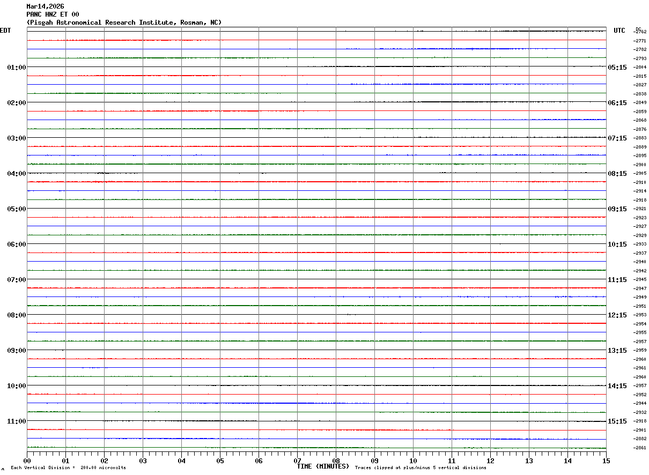The width and height of the screenshot is (649, 475).
Task: Click the Each Vertical Division 200.00 microvolts note
Action: click(68, 468)
